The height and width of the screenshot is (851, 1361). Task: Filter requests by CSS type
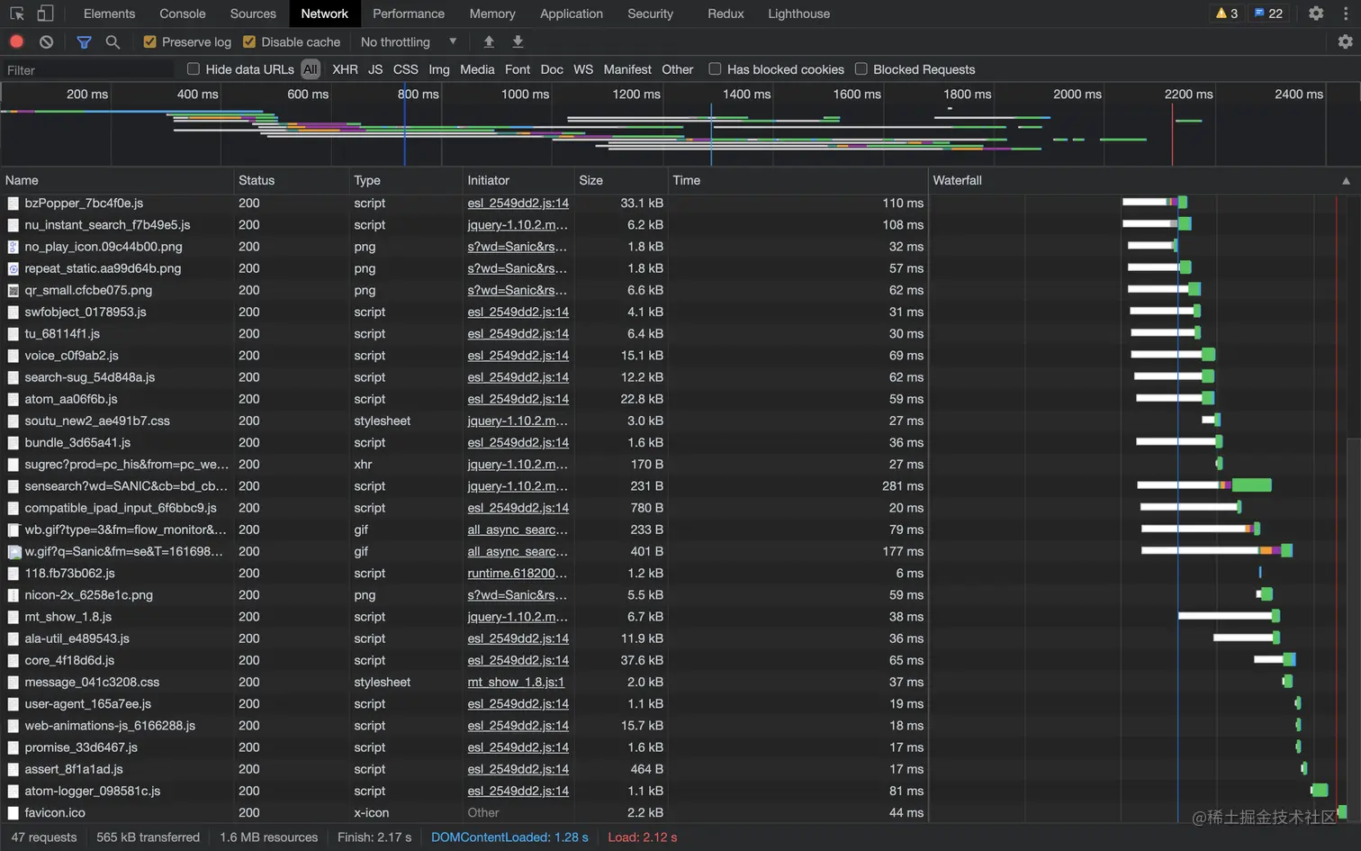tap(405, 69)
